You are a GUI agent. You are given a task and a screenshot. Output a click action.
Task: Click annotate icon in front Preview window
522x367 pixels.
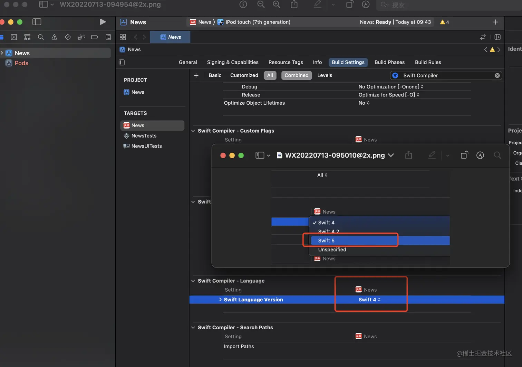[480, 155]
